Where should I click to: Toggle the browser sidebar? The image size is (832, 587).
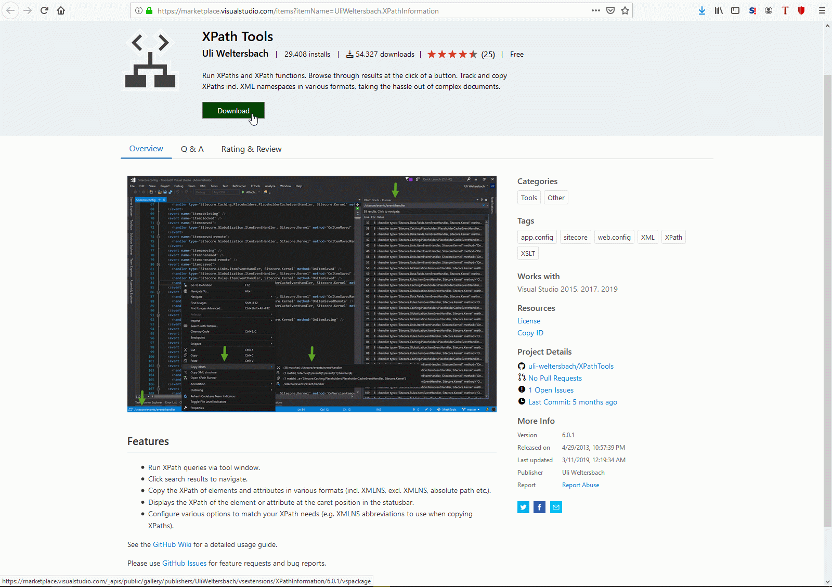[735, 10]
